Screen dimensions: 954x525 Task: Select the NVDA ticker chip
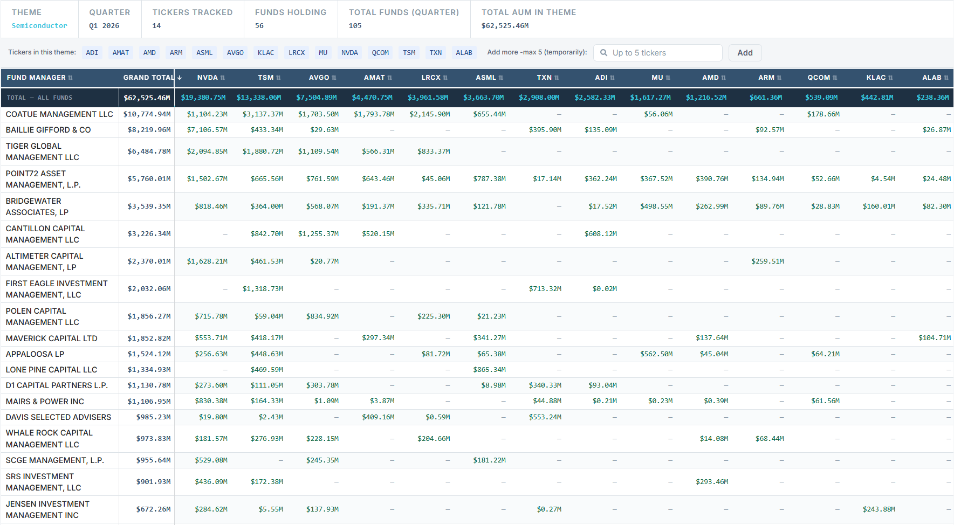(x=349, y=53)
